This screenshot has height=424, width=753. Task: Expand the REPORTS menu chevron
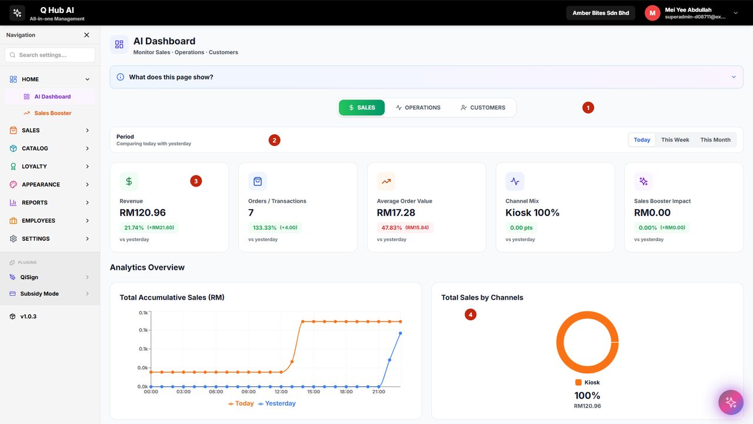(88, 203)
